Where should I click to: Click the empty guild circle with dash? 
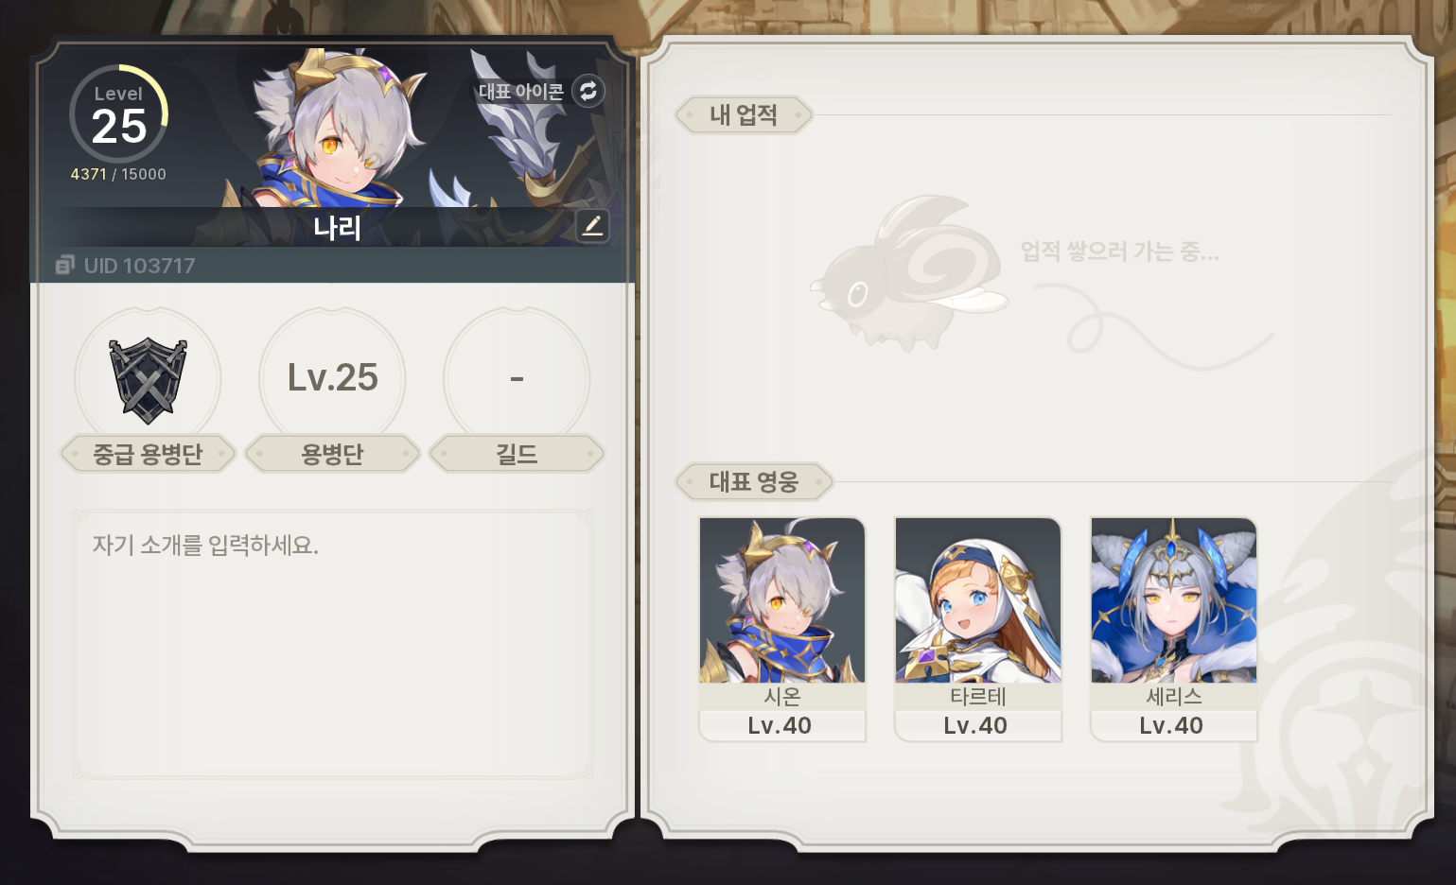coord(517,378)
